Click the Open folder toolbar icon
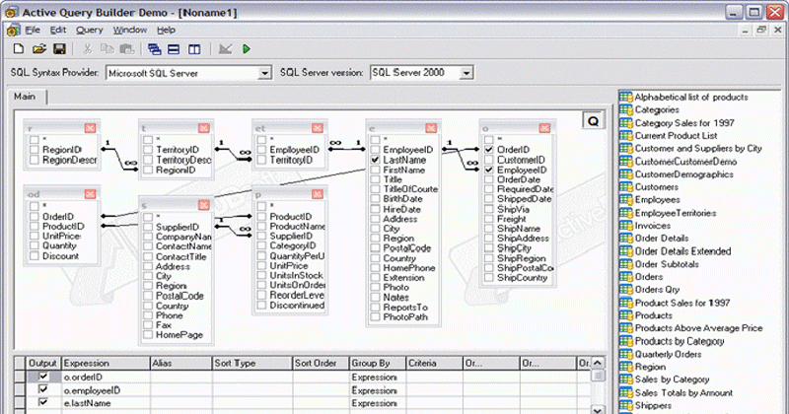 pyautogui.click(x=39, y=48)
